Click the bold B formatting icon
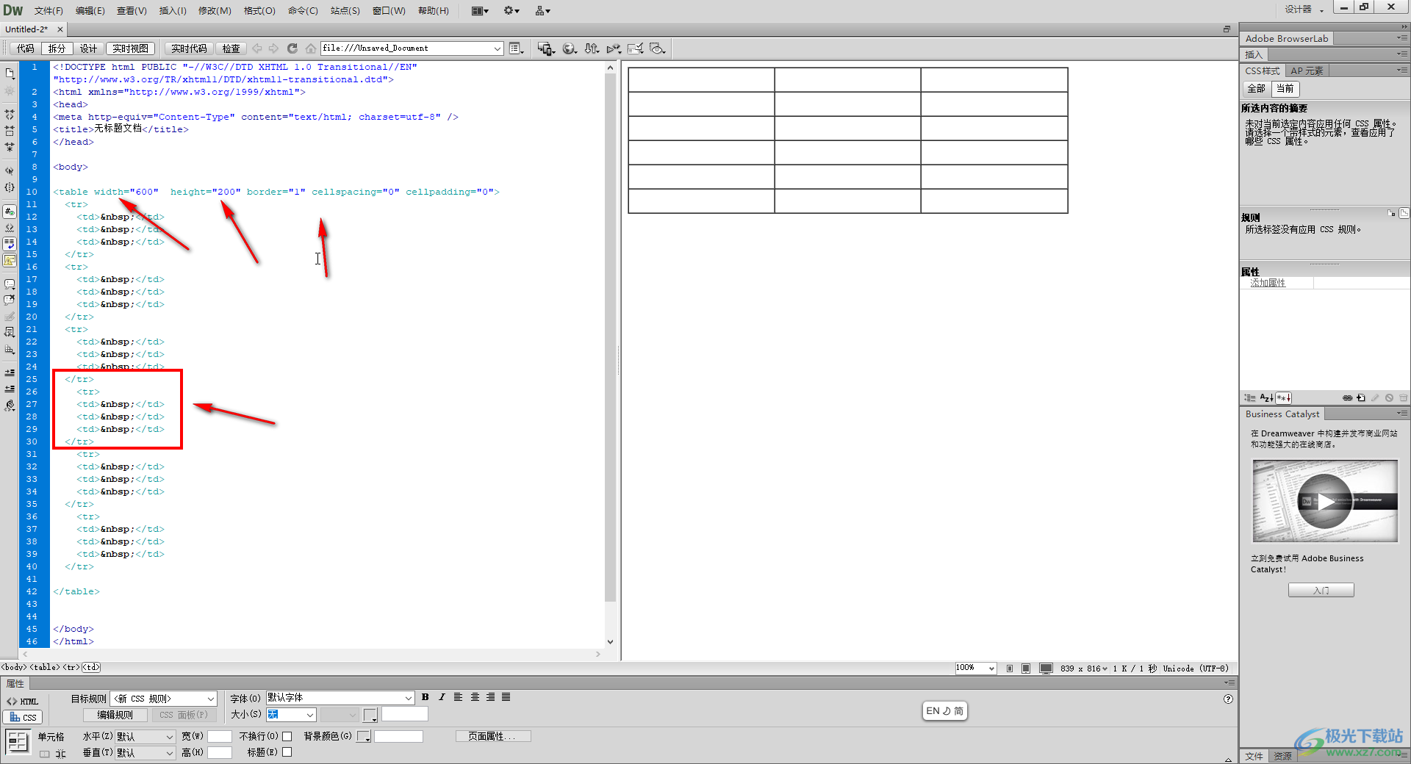 tap(426, 697)
